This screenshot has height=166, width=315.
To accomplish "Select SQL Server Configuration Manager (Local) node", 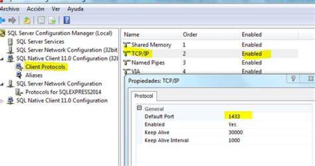I will pos(59,33).
